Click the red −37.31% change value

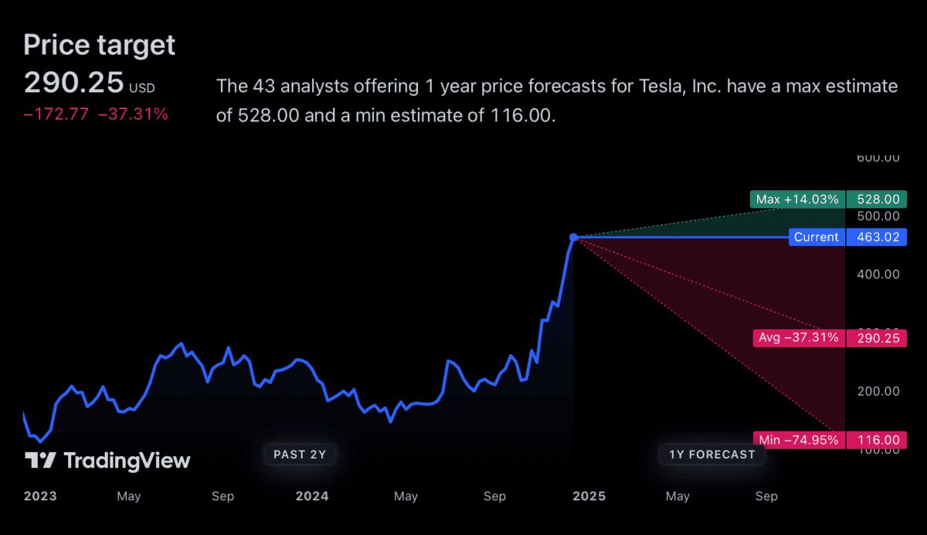133,114
